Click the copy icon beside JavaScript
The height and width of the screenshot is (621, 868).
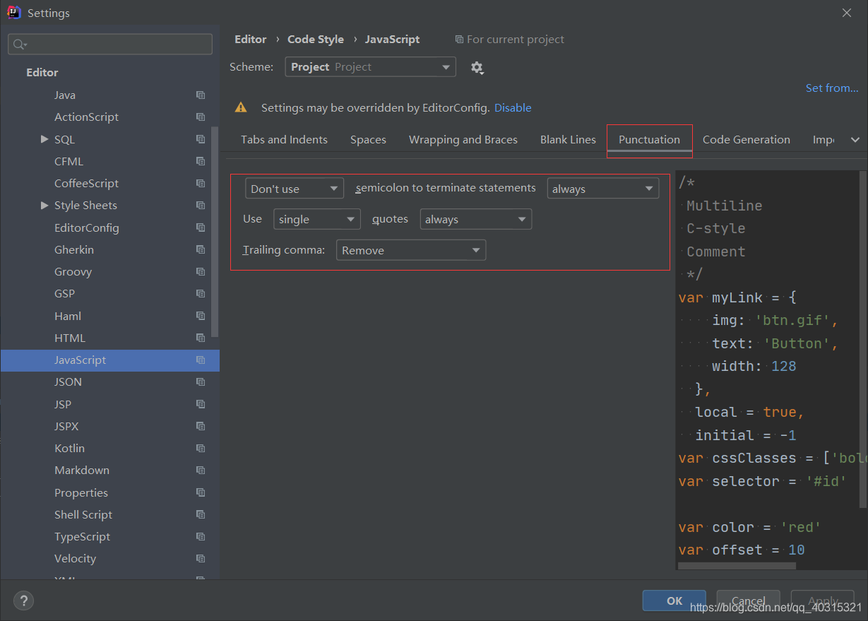[x=201, y=360]
